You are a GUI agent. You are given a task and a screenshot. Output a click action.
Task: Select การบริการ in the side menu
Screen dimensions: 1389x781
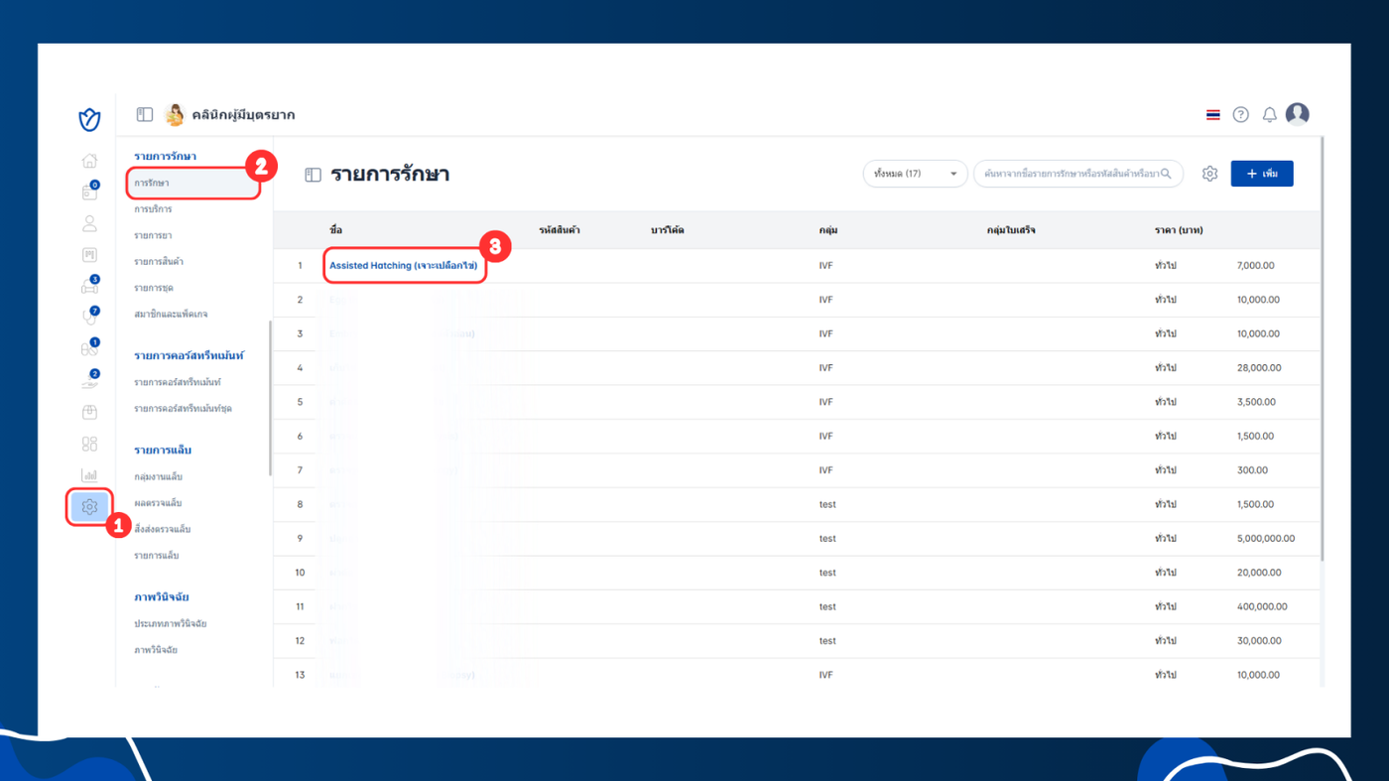(x=152, y=209)
